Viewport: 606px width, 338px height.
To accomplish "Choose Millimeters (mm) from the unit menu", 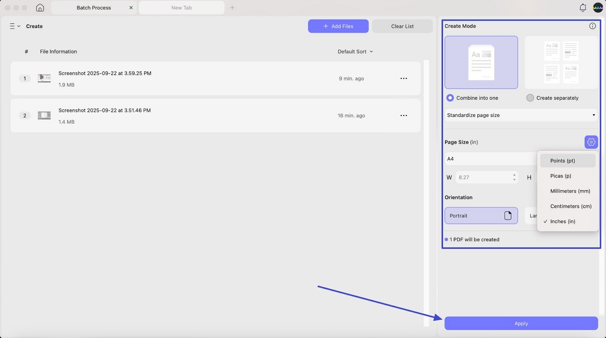I will click(x=570, y=190).
